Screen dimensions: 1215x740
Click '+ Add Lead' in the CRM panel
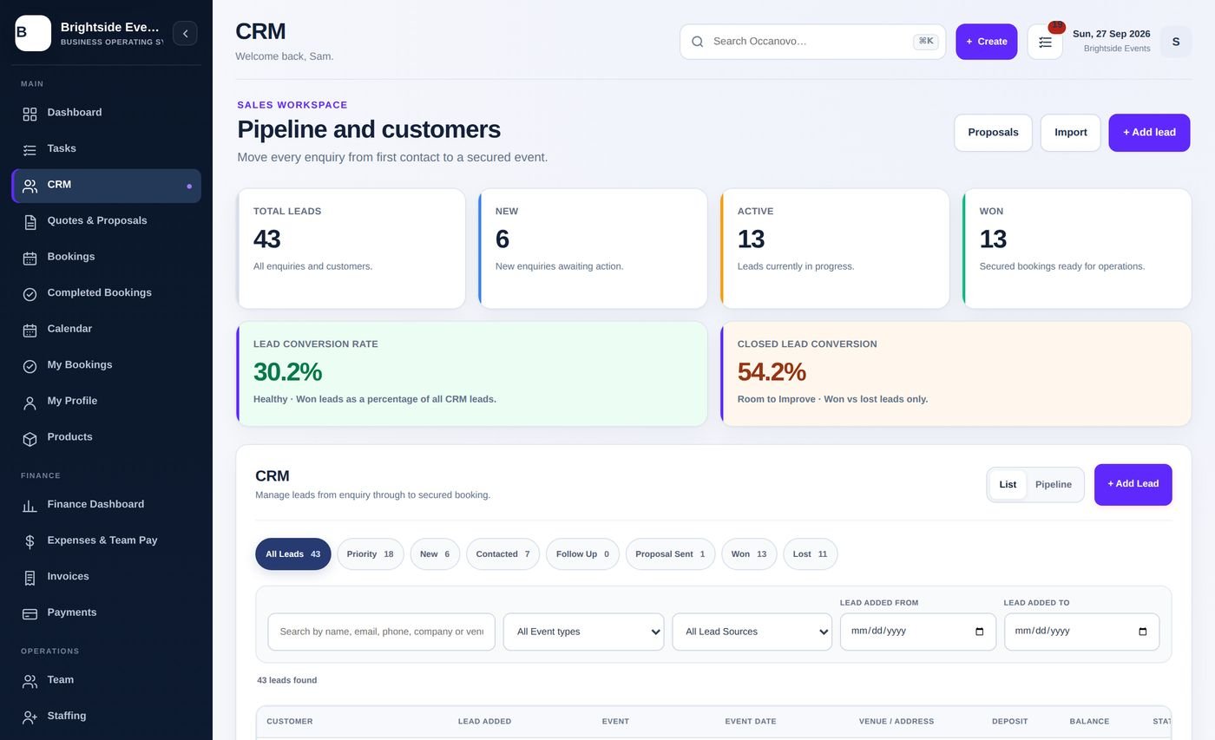click(x=1133, y=484)
